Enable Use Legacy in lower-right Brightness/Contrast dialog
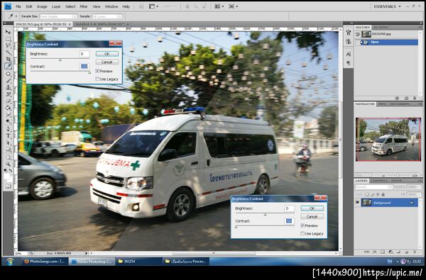Viewport: 426px width, 280px height. [302, 234]
